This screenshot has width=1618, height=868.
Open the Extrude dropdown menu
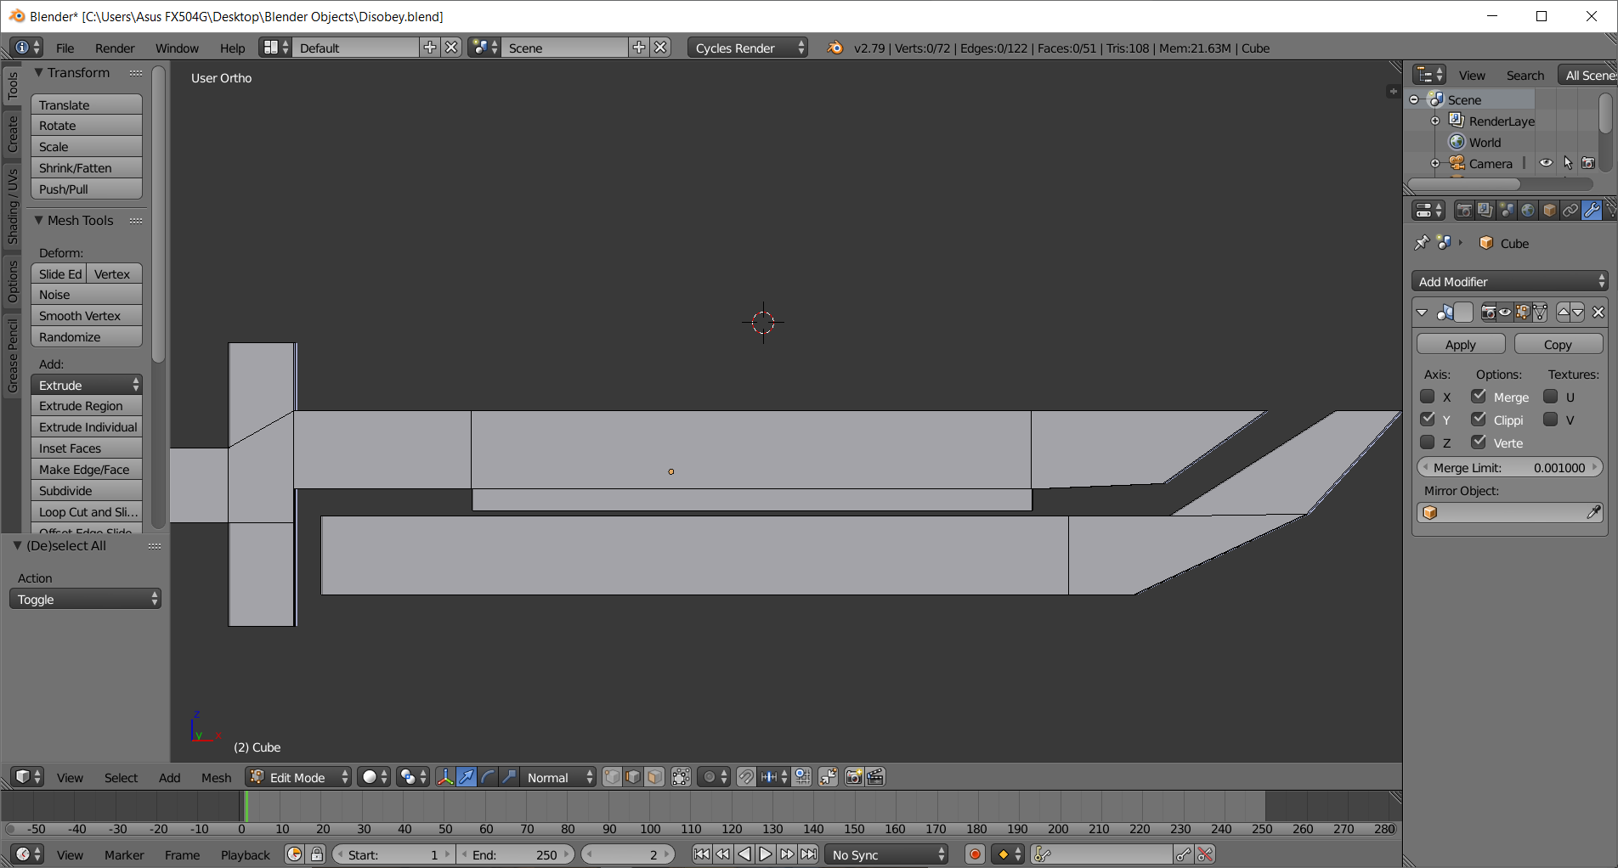point(87,385)
